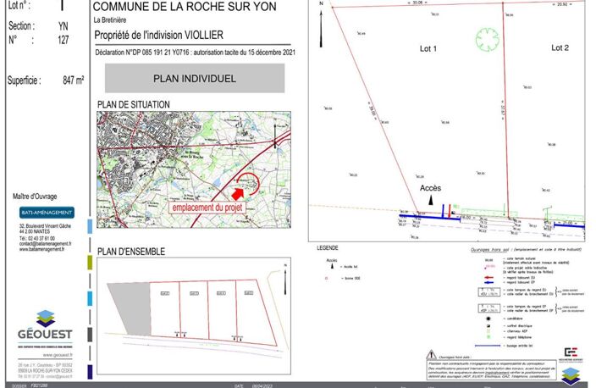The width and height of the screenshot is (596, 388).
Task: Click the black candélabre dot in legend
Action: 488,319
